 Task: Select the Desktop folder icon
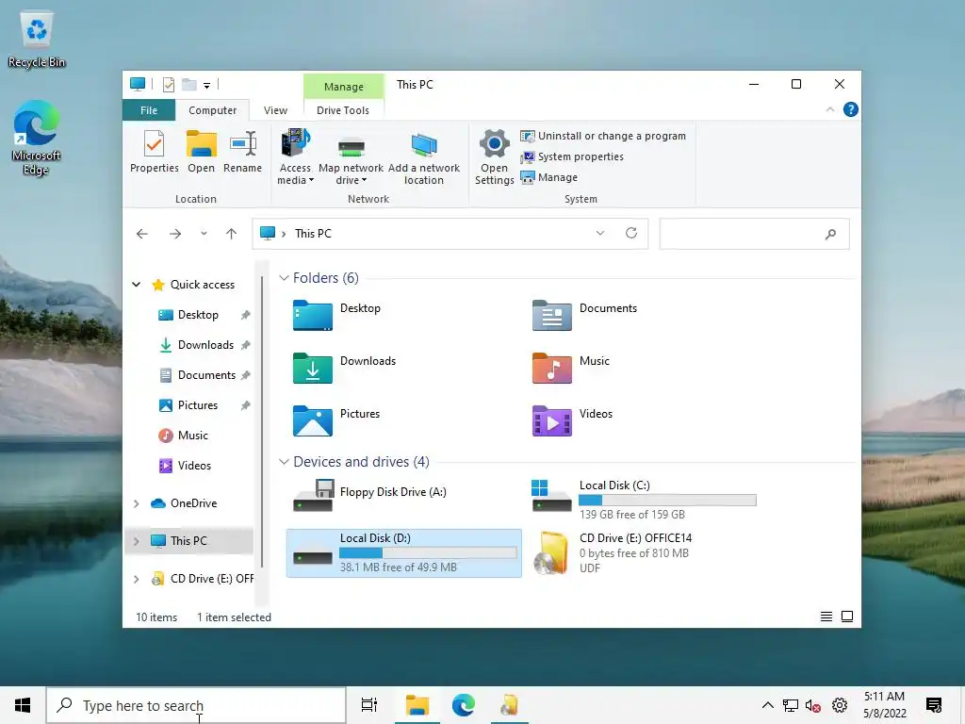click(313, 315)
